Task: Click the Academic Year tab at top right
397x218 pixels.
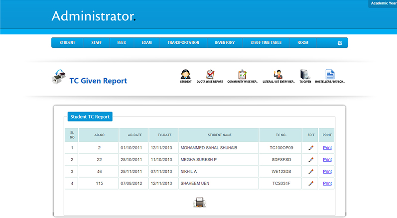Action: point(383,4)
